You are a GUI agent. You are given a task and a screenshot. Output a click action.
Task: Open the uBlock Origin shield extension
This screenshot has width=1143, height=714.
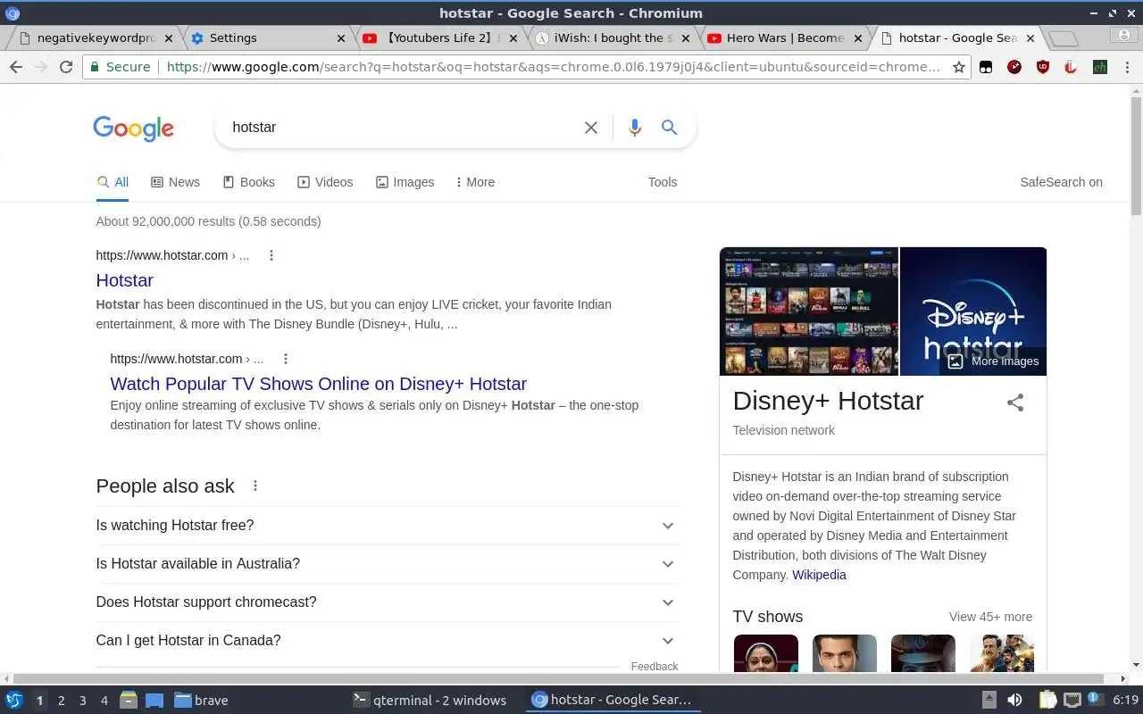(1042, 67)
